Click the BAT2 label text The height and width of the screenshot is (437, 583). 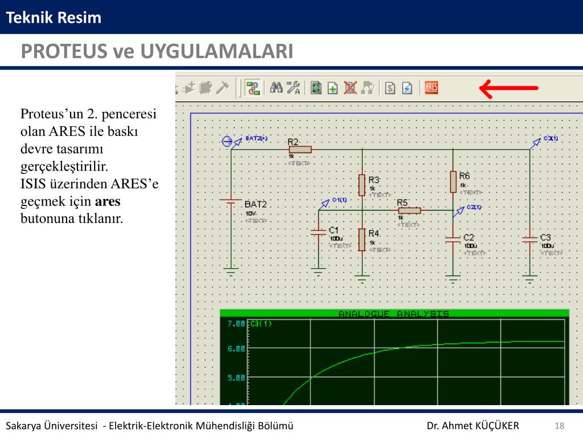click(256, 204)
